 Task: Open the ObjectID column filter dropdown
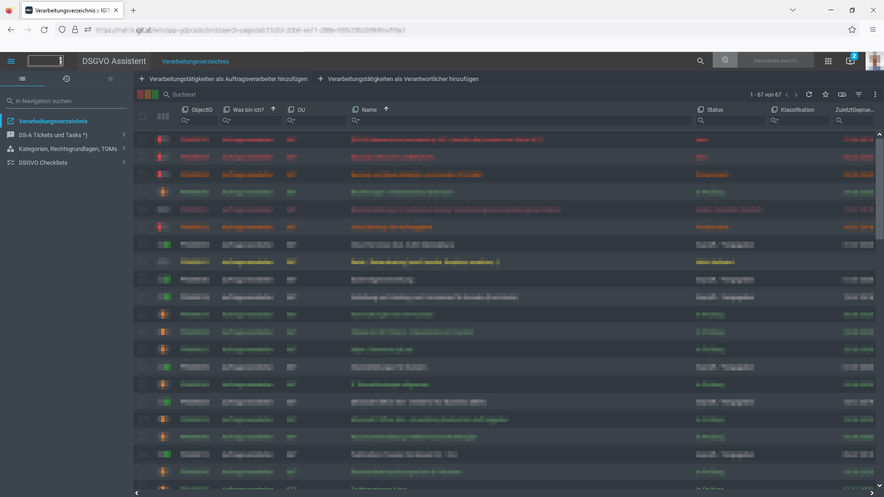click(x=186, y=121)
